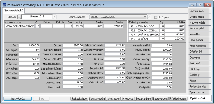
Task: Go to next period with right arrow
Action: coord(54,17)
